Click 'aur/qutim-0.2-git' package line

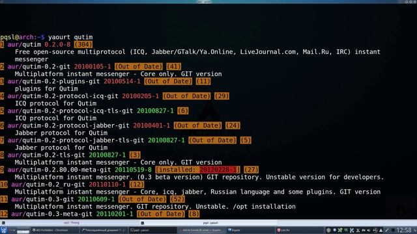click(39, 66)
